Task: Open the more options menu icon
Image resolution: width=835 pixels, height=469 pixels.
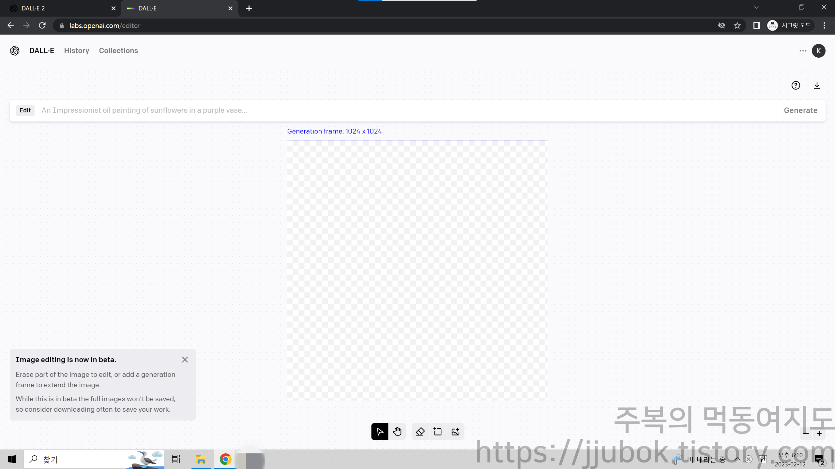Action: 802,50
